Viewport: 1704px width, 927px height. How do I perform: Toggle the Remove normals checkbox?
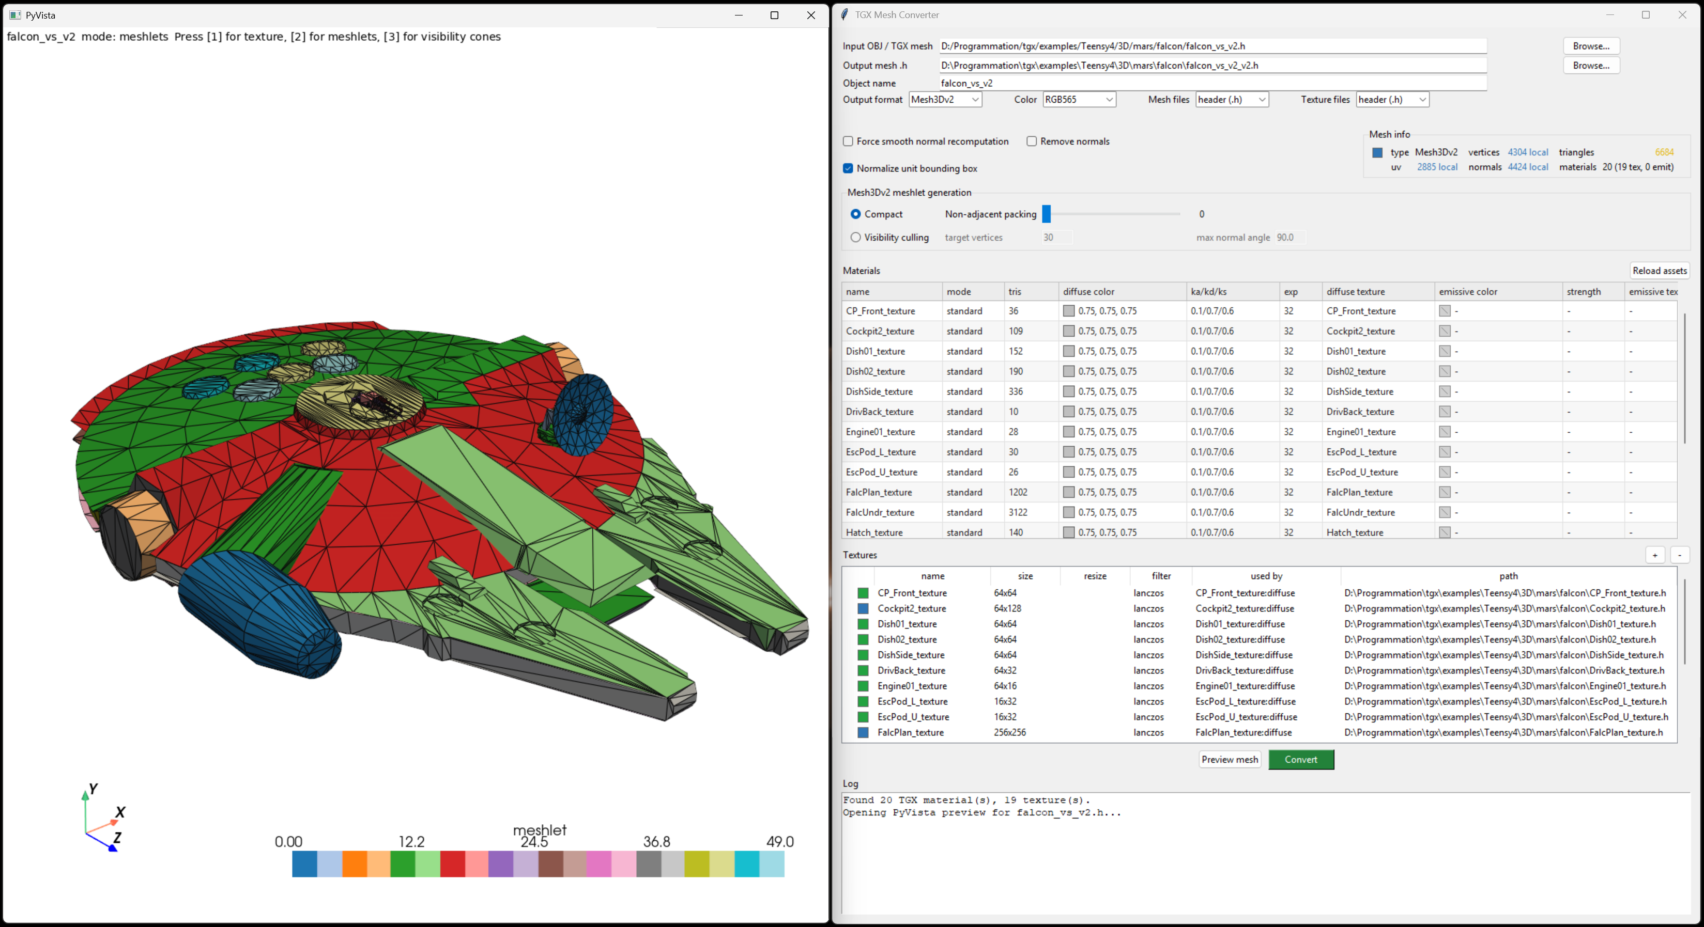[x=1031, y=142]
